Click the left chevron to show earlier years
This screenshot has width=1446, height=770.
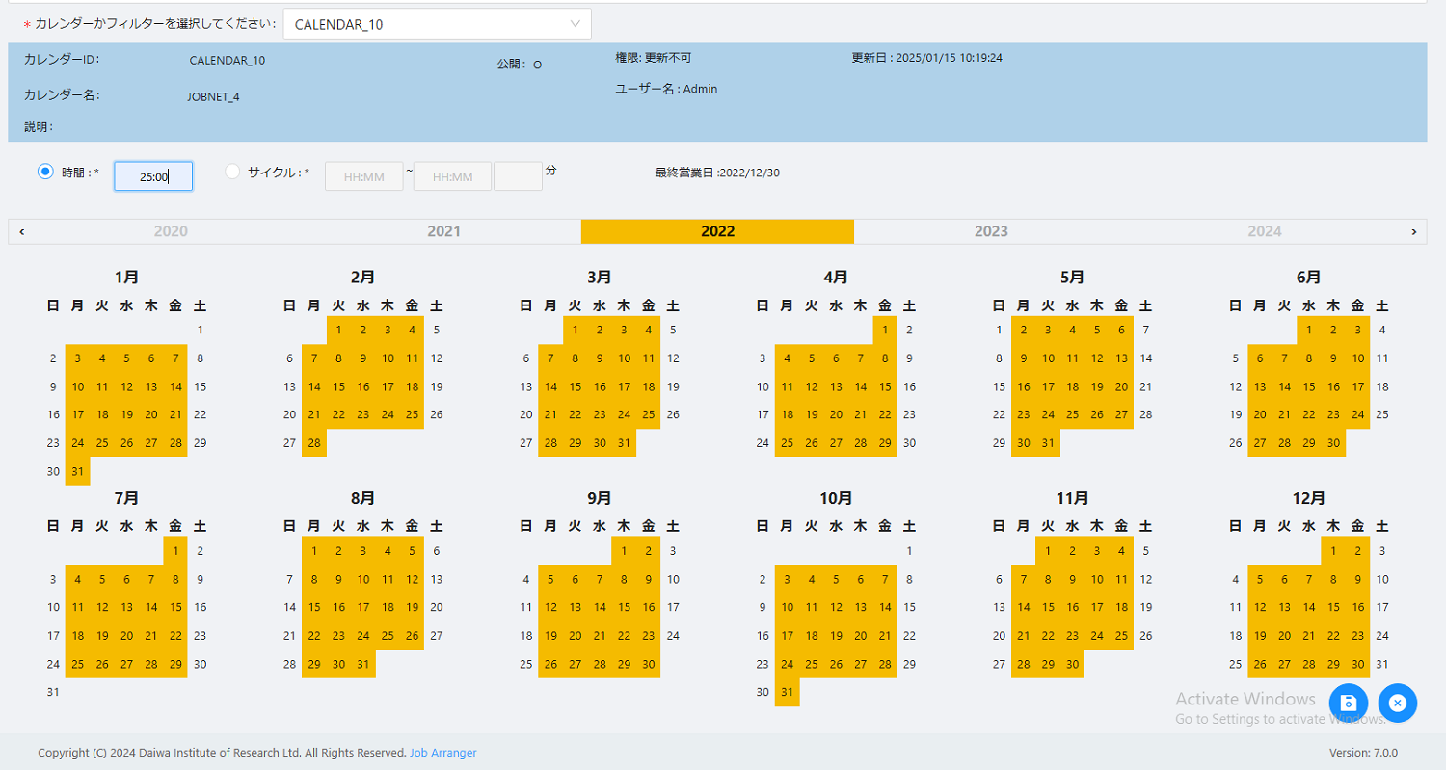(20, 231)
